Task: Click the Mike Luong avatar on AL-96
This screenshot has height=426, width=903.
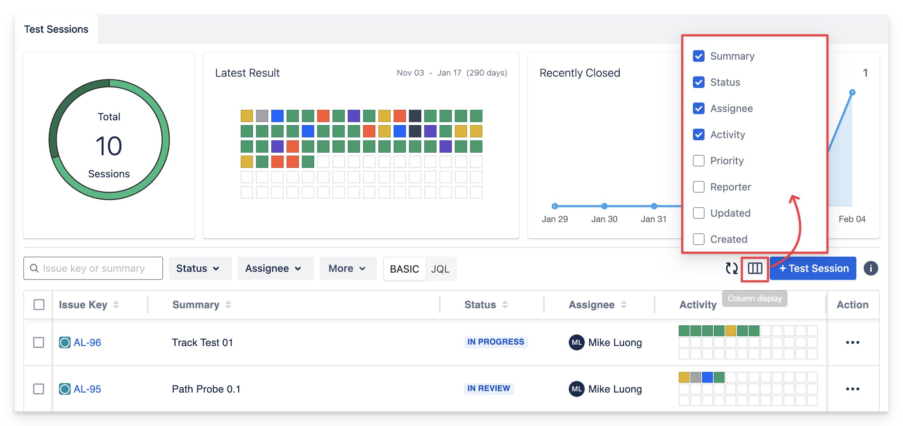Action: (576, 342)
